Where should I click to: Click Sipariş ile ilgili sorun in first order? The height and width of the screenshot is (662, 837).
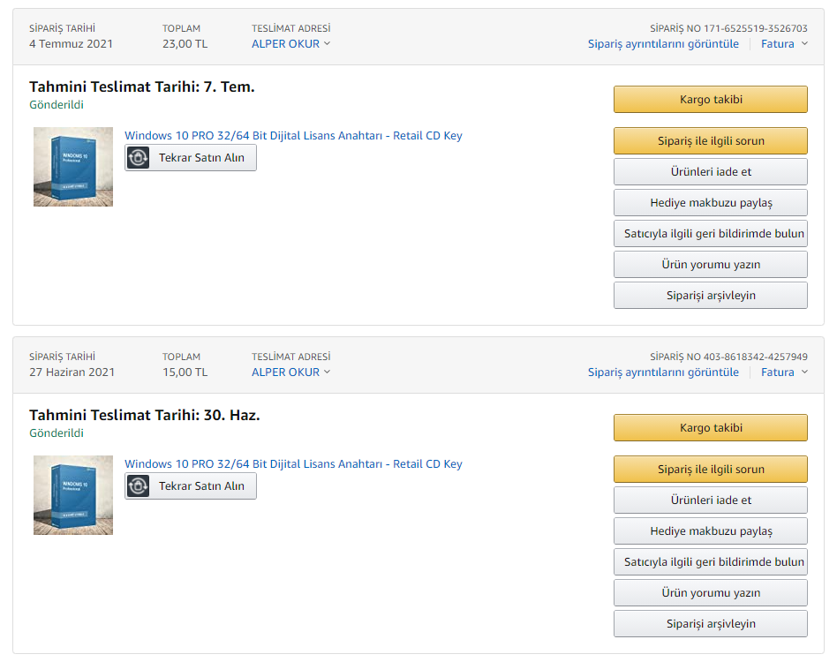pyautogui.click(x=710, y=141)
